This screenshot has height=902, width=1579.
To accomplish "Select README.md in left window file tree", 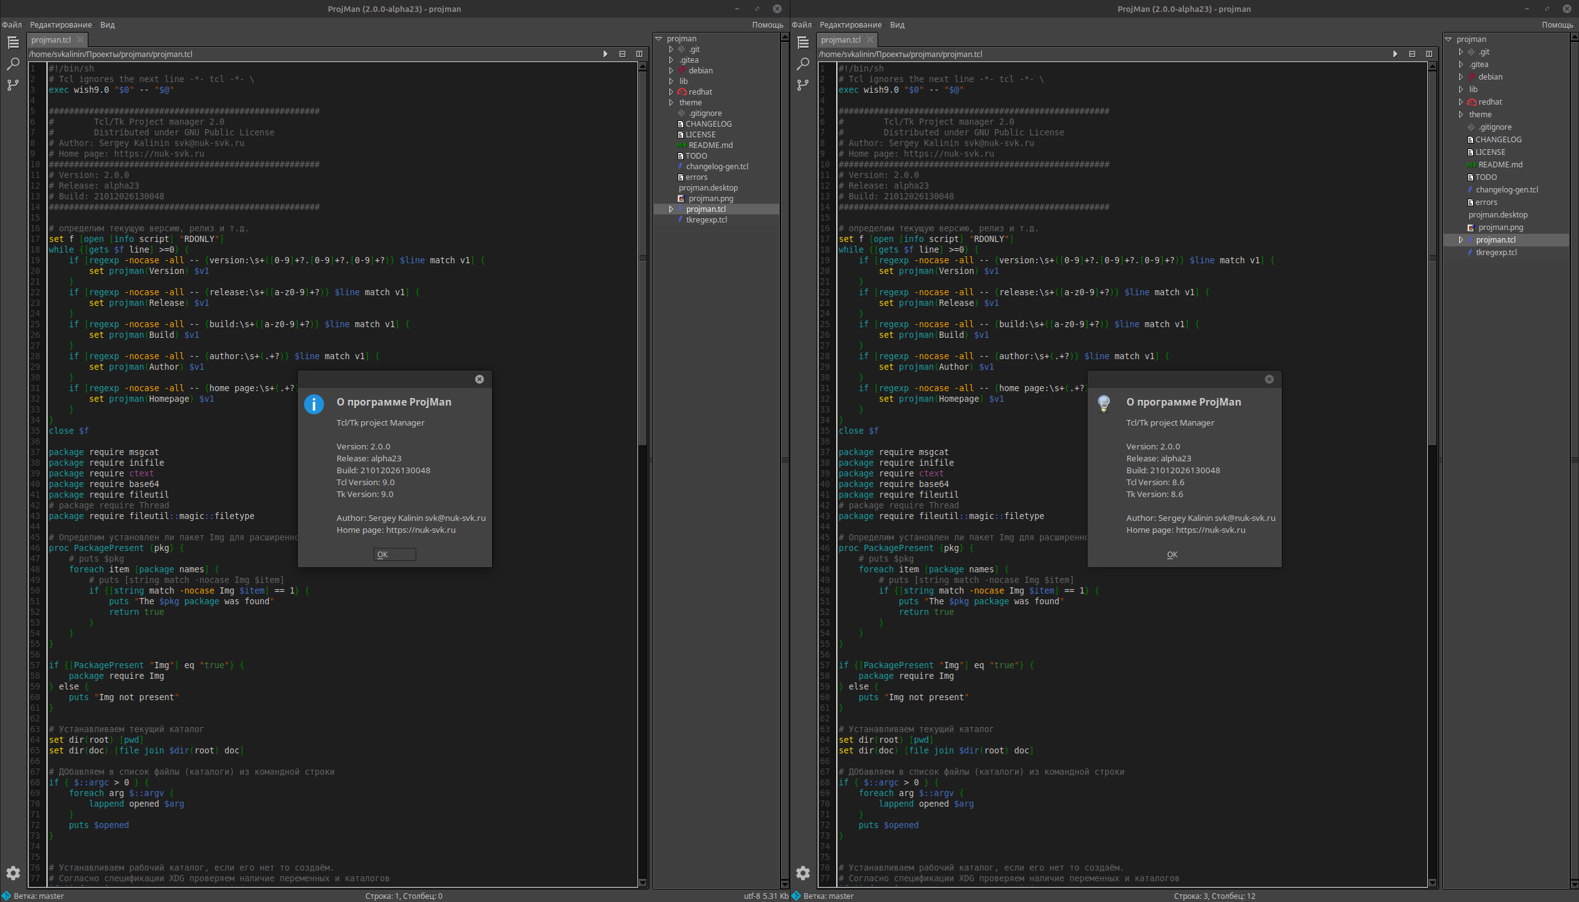I will click(710, 145).
